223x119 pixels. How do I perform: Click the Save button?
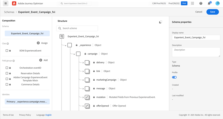pos(212,12)
